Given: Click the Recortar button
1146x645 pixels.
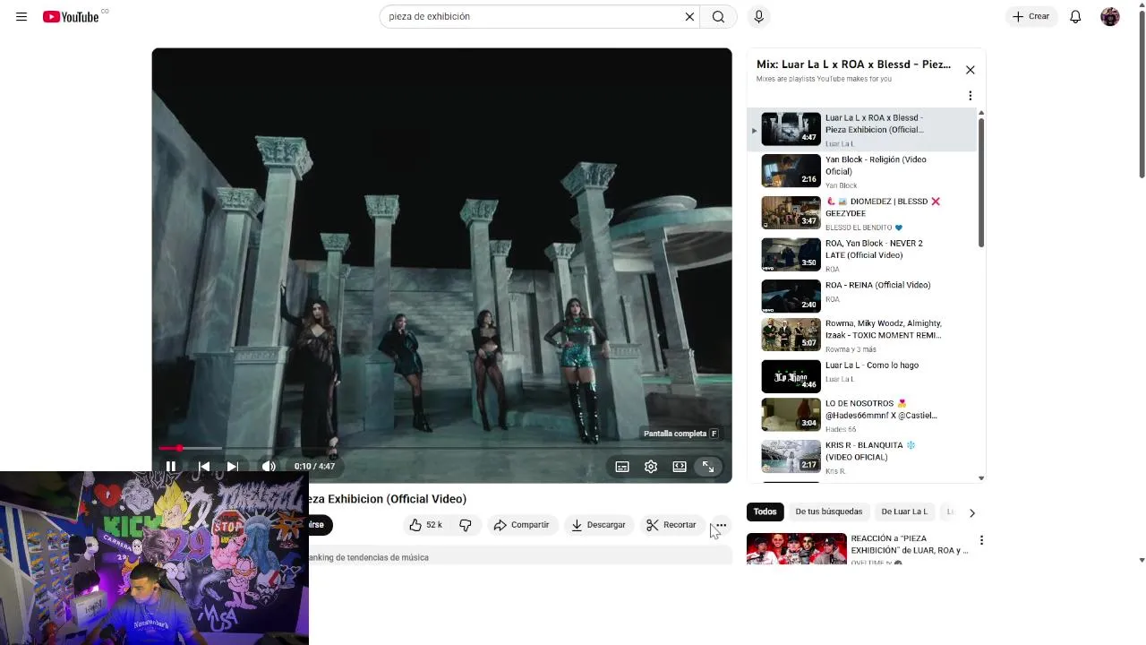Looking at the screenshot, I should click(671, 525).
